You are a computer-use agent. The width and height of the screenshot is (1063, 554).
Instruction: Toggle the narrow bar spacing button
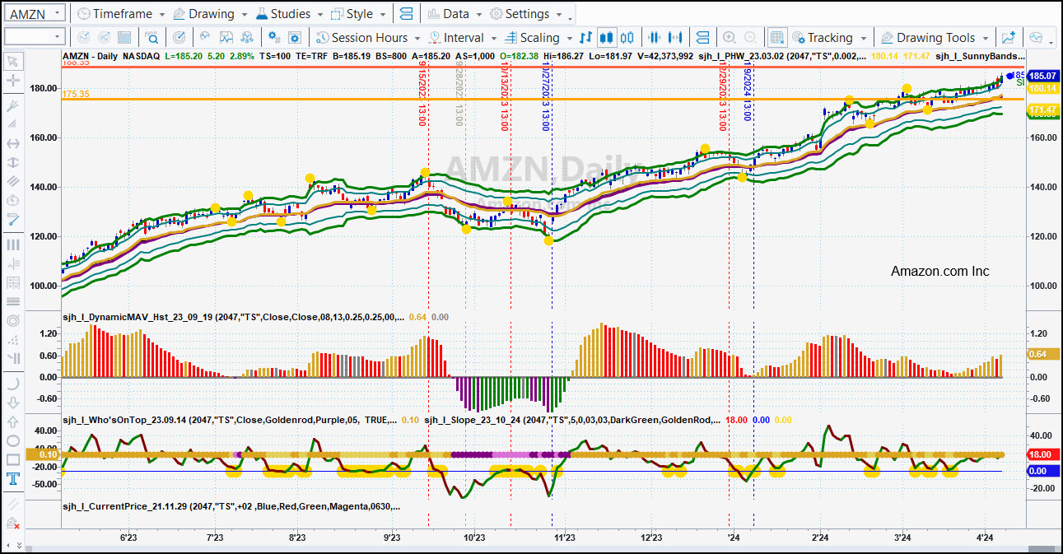(655, 38)
